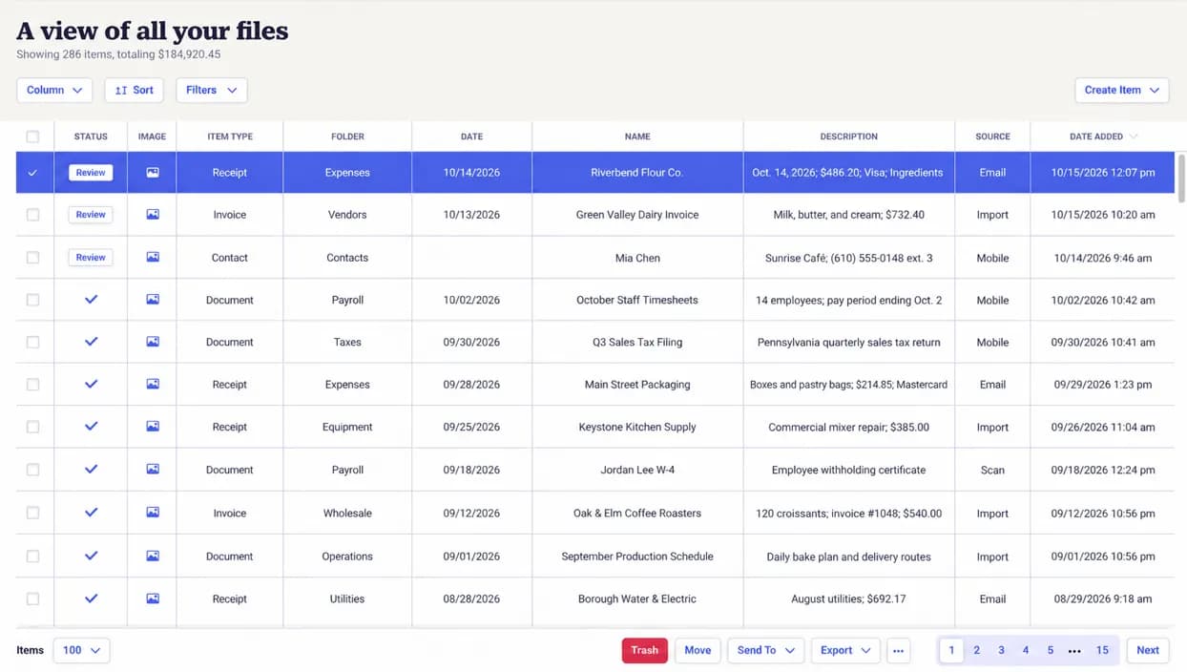
Task: Toggle the select-all header checkbox
Action: click(x=32, y=136)
